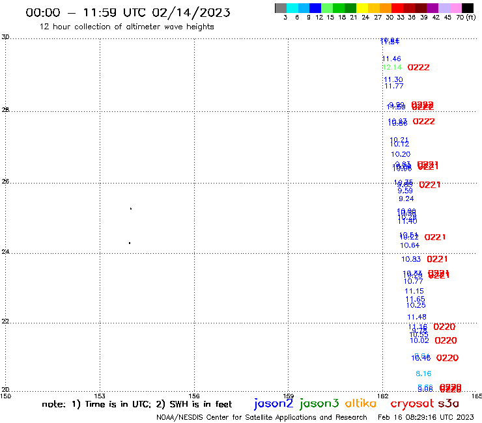The height and width of the screenshot is (423, 482).
Task: Click the bright red 33 ft legend swatch
Action: pyautogui.click(x=397, y=8)
